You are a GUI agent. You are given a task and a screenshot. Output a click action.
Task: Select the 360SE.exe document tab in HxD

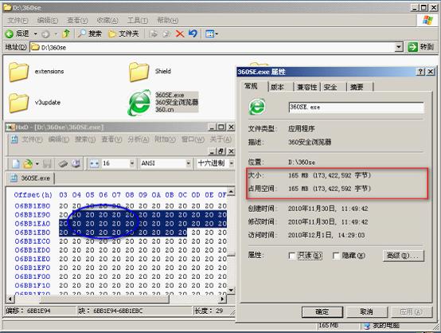click(30, 178)
